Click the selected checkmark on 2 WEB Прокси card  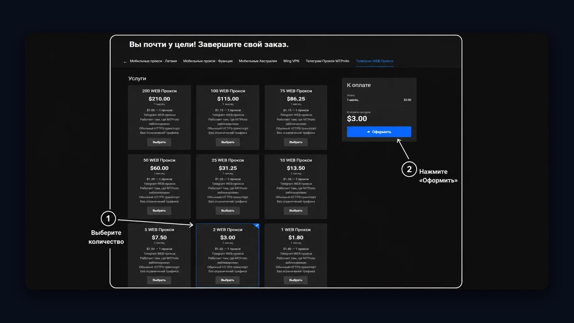click(257, 226)
